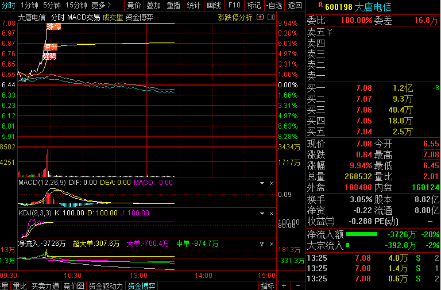Remove an indicator panel with minus button
The width and height of the screenshot is (441, 290).
297,286
